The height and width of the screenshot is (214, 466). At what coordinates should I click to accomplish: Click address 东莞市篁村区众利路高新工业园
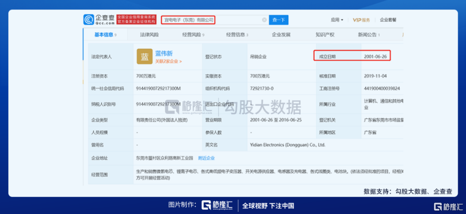(165, 158)
